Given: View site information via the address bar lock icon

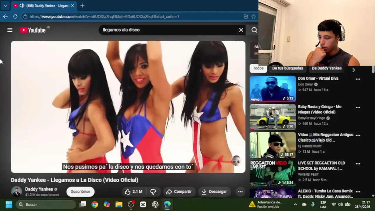Looking at the screenshot, I should [26, 16].
